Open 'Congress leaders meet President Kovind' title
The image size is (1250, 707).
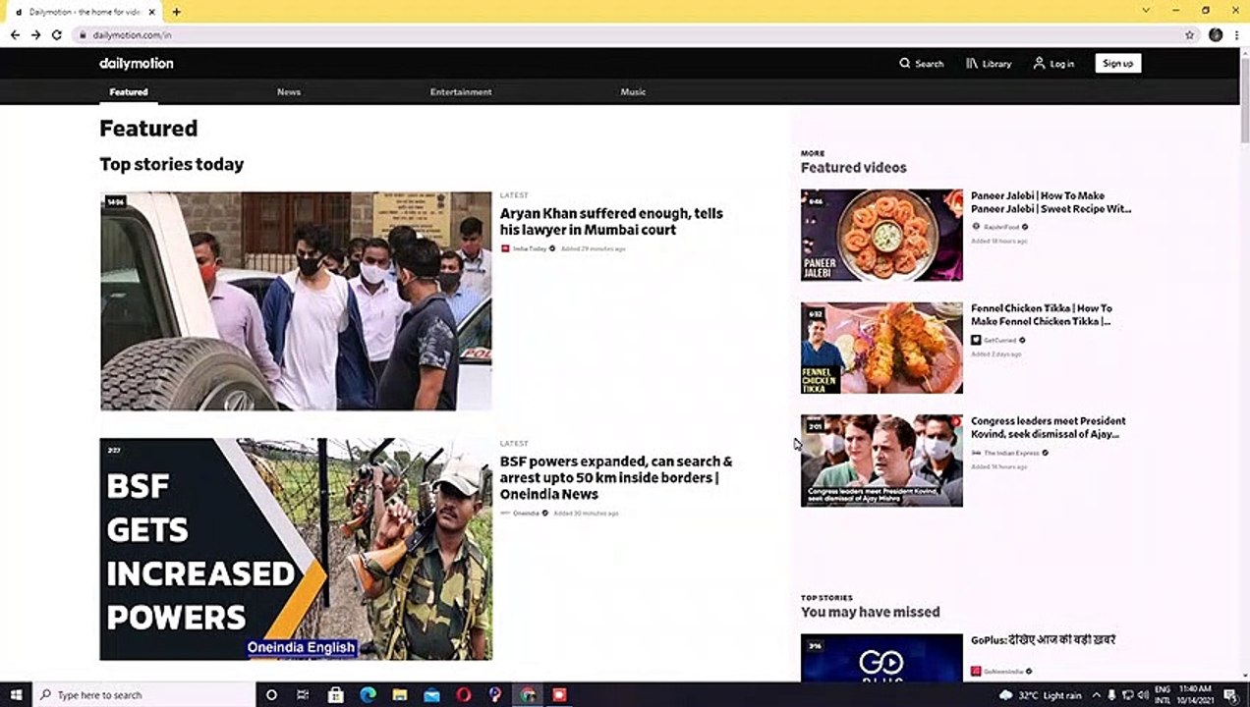coord(1049,427)
